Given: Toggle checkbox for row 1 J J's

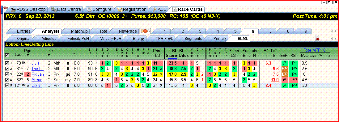Looking at the screenshot, I should (x=7, y=63).
